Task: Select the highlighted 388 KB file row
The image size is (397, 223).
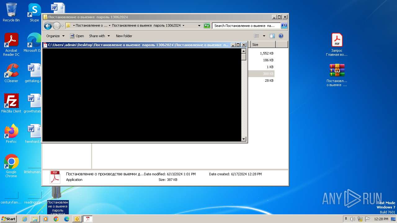Action: click(261, 74)
